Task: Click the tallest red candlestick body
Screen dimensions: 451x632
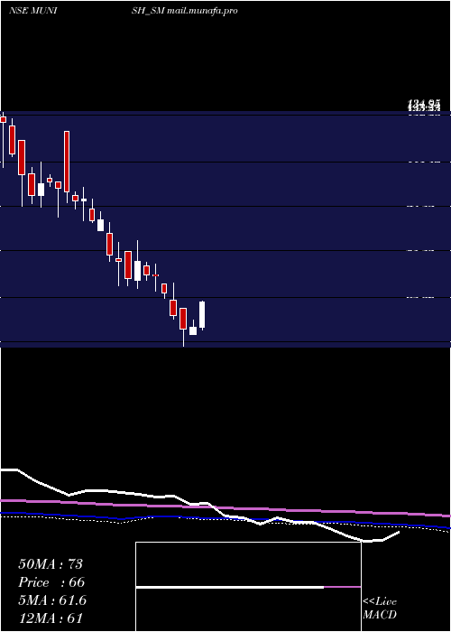Action: 67,162
